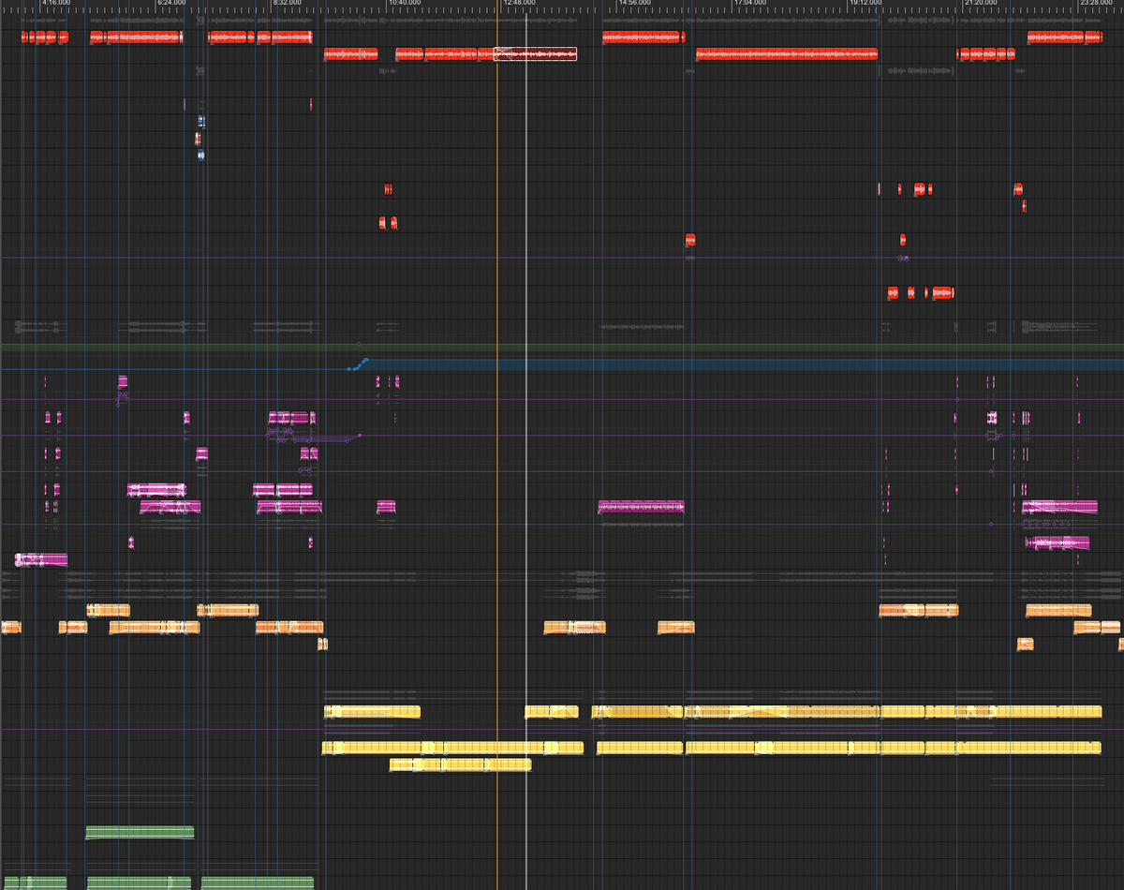Select the longest red clip on second track
The image size is (1124, 890).
click(x=787, y=54)
